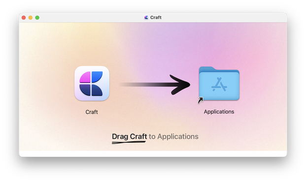Click the Craft icon in title bar
Screen dimensions: 306x182
pos(146,18)
